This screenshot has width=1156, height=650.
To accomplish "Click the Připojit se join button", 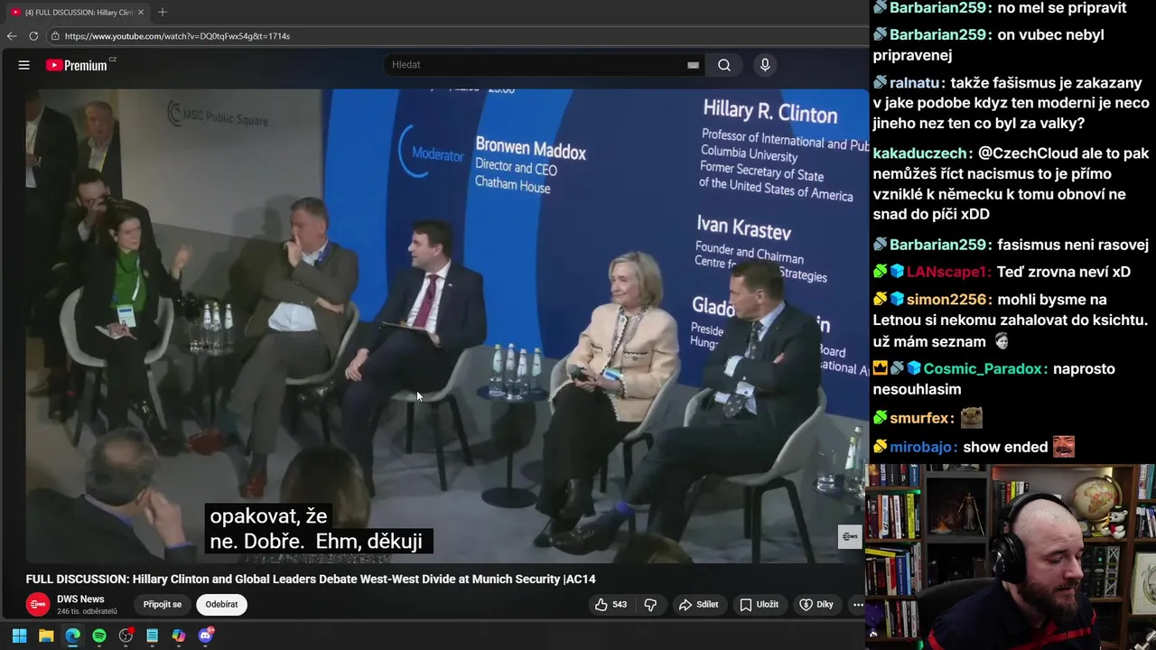I will (x=163, y=605).
